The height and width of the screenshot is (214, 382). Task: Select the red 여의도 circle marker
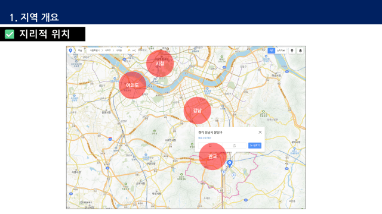pyautogui.click(x=133, y=85)
